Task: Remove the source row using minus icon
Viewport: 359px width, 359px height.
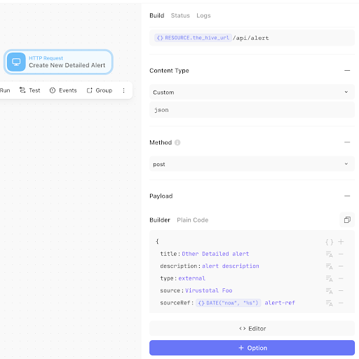Action: 341,291
